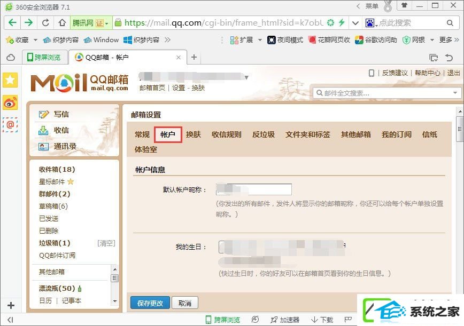The height and width of the screenshot is (326, 464).
Task: Add a sidebar app with plus icon
Action: click(11, 305)
